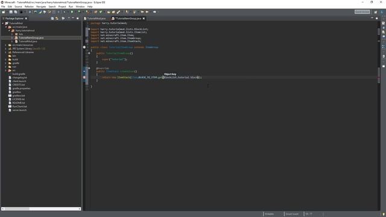The height and width of the screenshot is (217, 386).
Task: Open the Project menu
Action: (x=62, y=7)
